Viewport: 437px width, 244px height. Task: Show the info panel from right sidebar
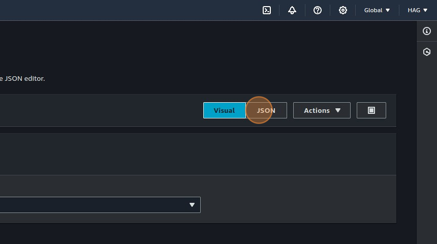[427, 31]
